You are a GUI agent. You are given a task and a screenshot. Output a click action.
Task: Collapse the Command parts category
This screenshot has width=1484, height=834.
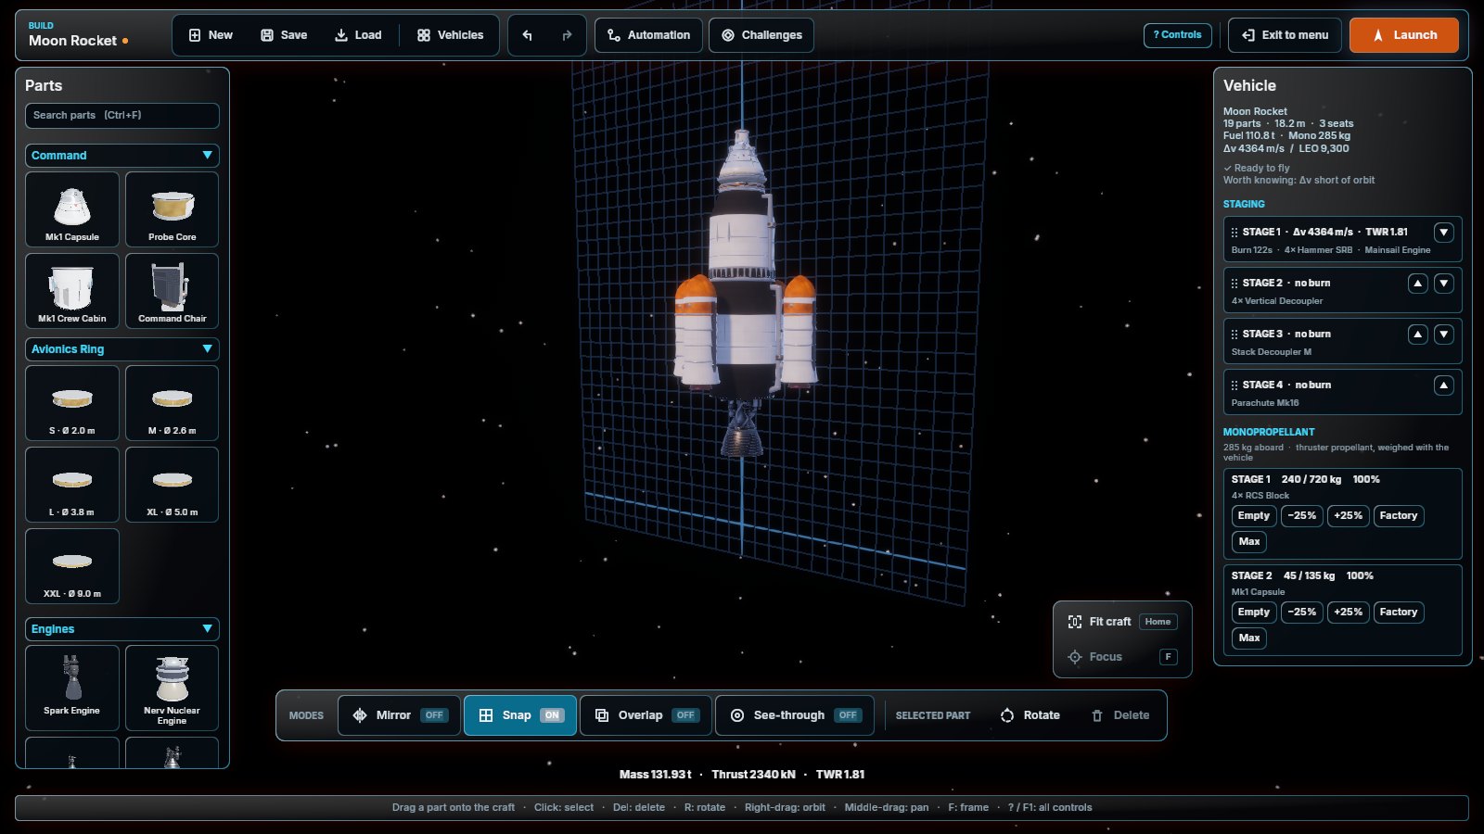(122, 156)
